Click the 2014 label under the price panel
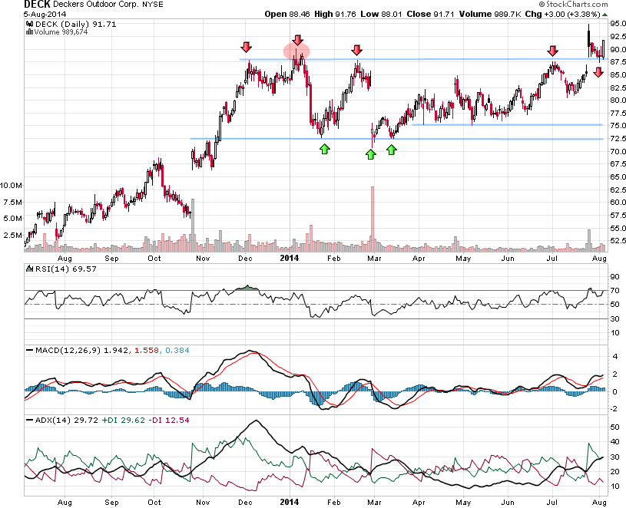This screenshot has height=508, width=626. tap(290, 258)
